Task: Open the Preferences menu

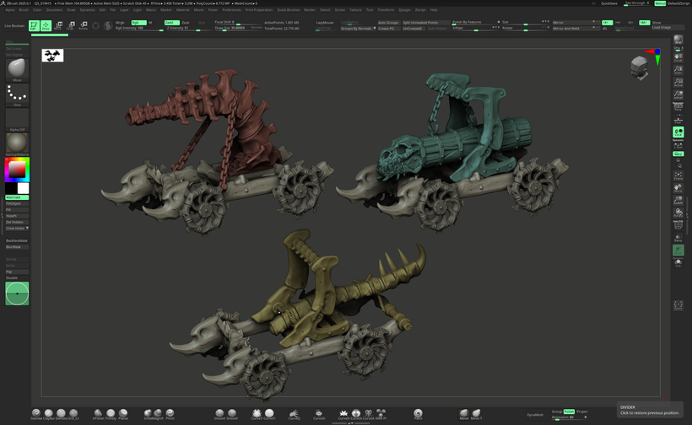Action: click(x=231, y=10)
